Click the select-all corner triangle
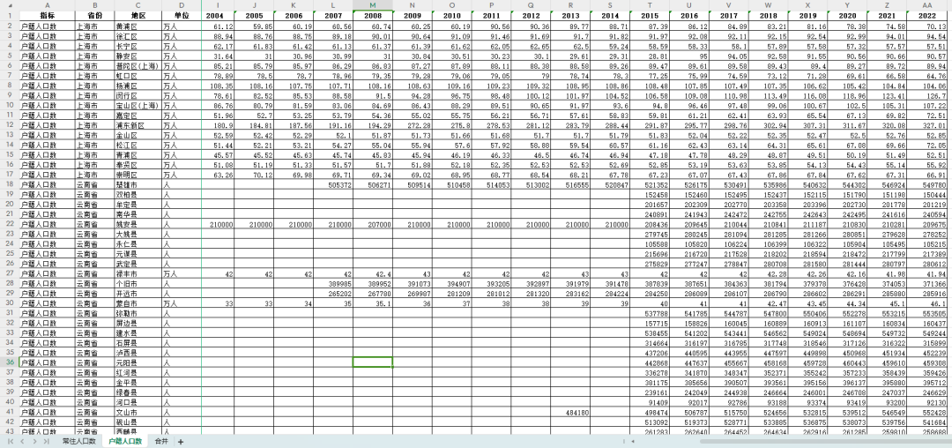This screenshot has width=952, height=448. tap(8, 5)
